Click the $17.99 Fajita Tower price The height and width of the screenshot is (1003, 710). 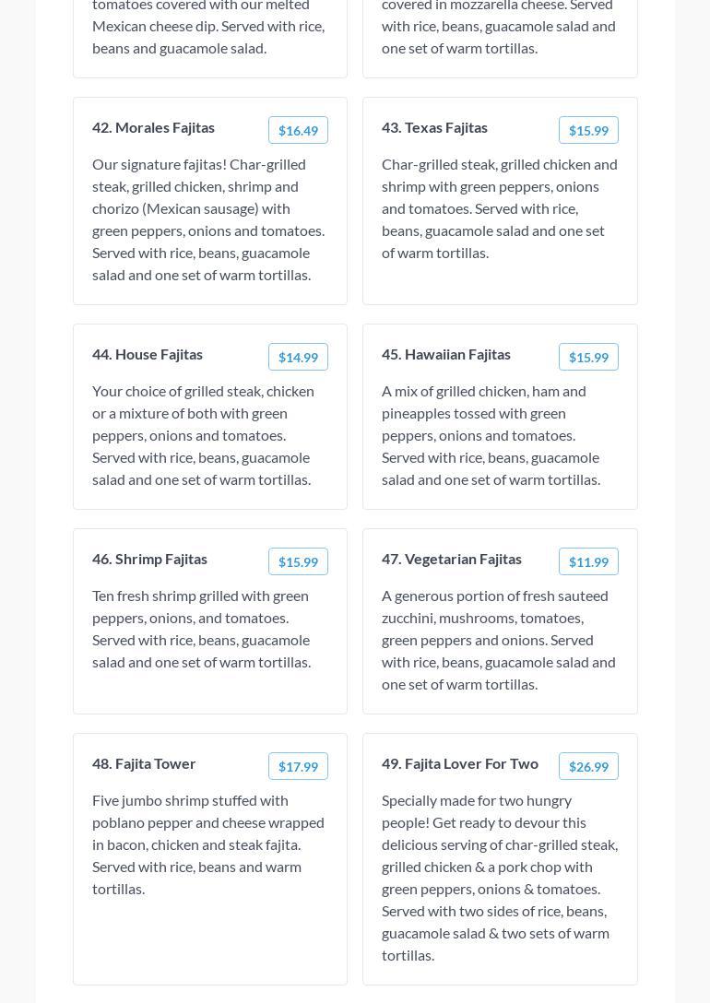[298, 766]
